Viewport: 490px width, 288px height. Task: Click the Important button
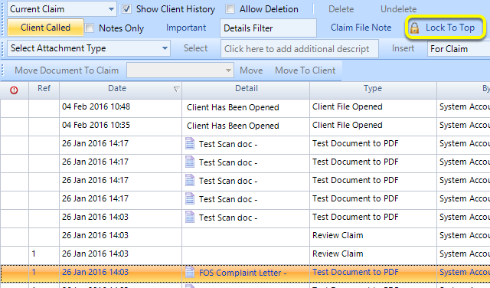(186, 28)
